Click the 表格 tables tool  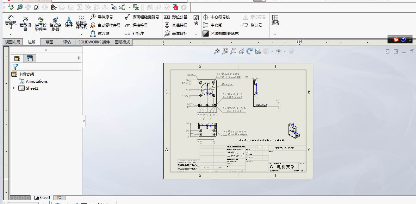pyautogui.click(x=275, y=20)
